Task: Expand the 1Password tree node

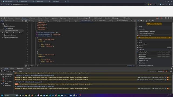Action: [3, 33]
